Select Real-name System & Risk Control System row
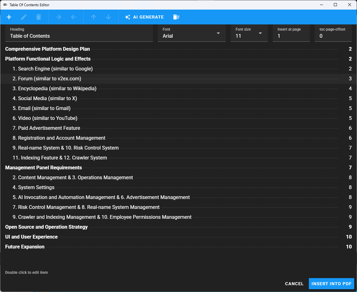 click(x=178, y=148)
